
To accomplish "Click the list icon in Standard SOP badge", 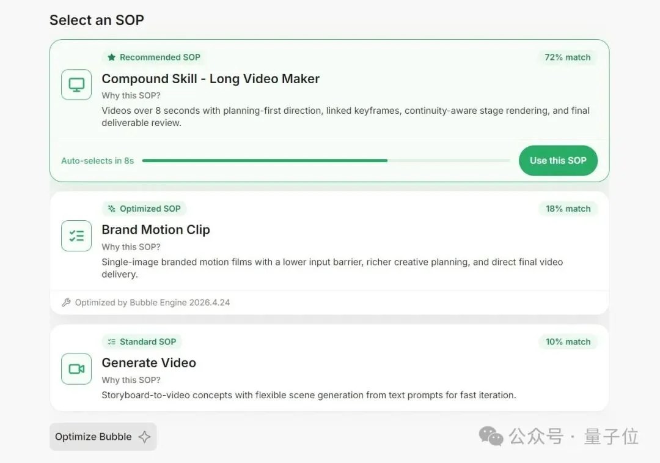I will 111,342.
